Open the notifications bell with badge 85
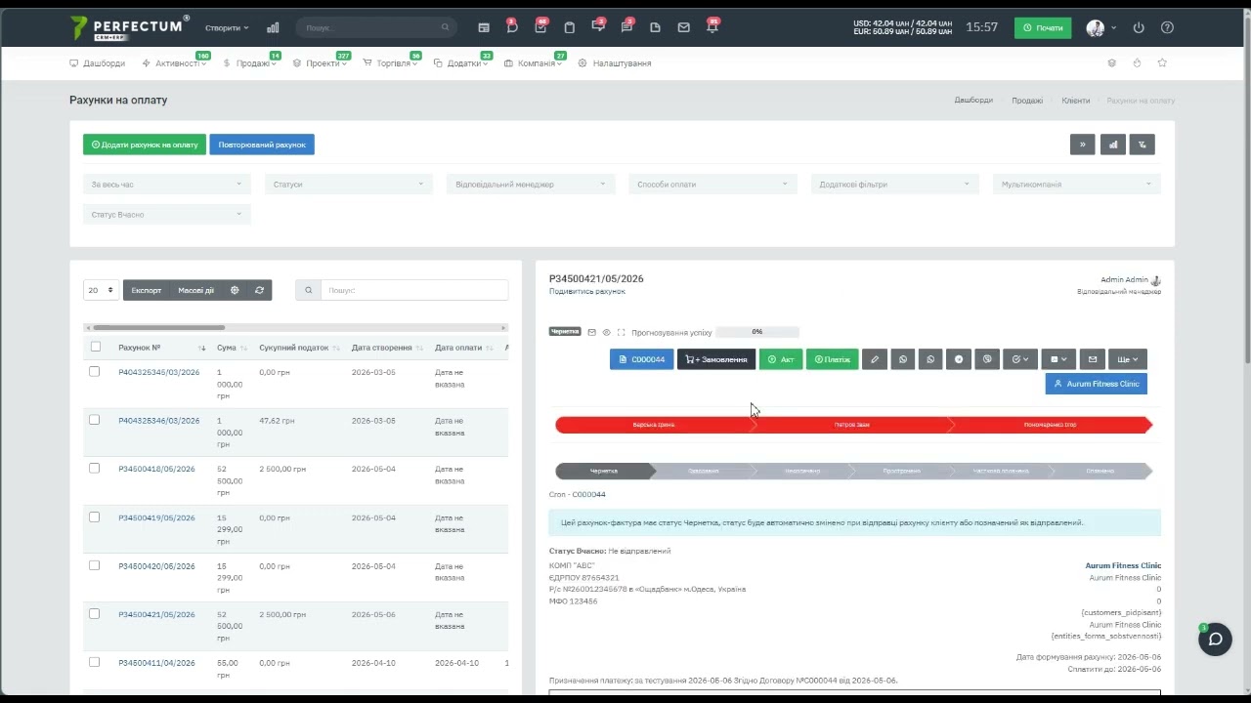 click(x=712, y=27)
